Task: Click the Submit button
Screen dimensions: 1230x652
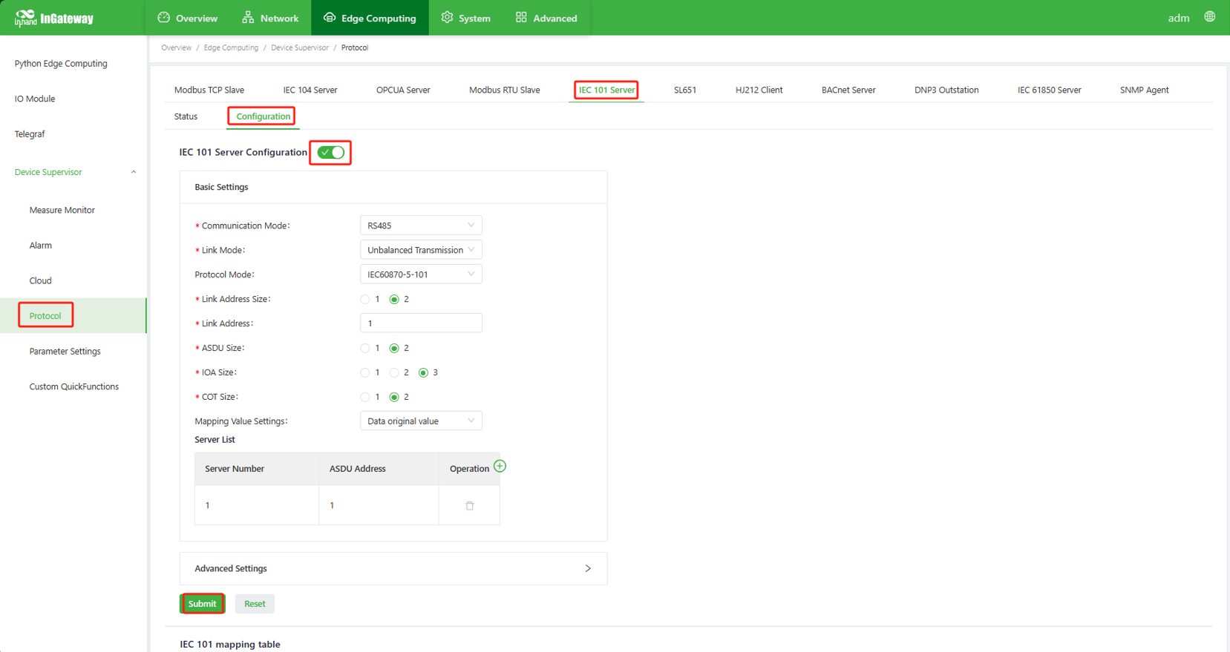Action: pos(202,604)
